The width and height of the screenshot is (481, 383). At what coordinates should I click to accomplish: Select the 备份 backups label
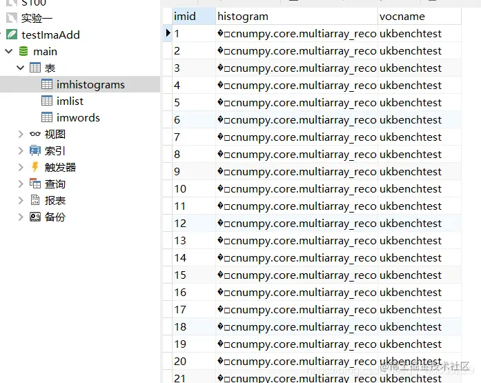point(55,217)
